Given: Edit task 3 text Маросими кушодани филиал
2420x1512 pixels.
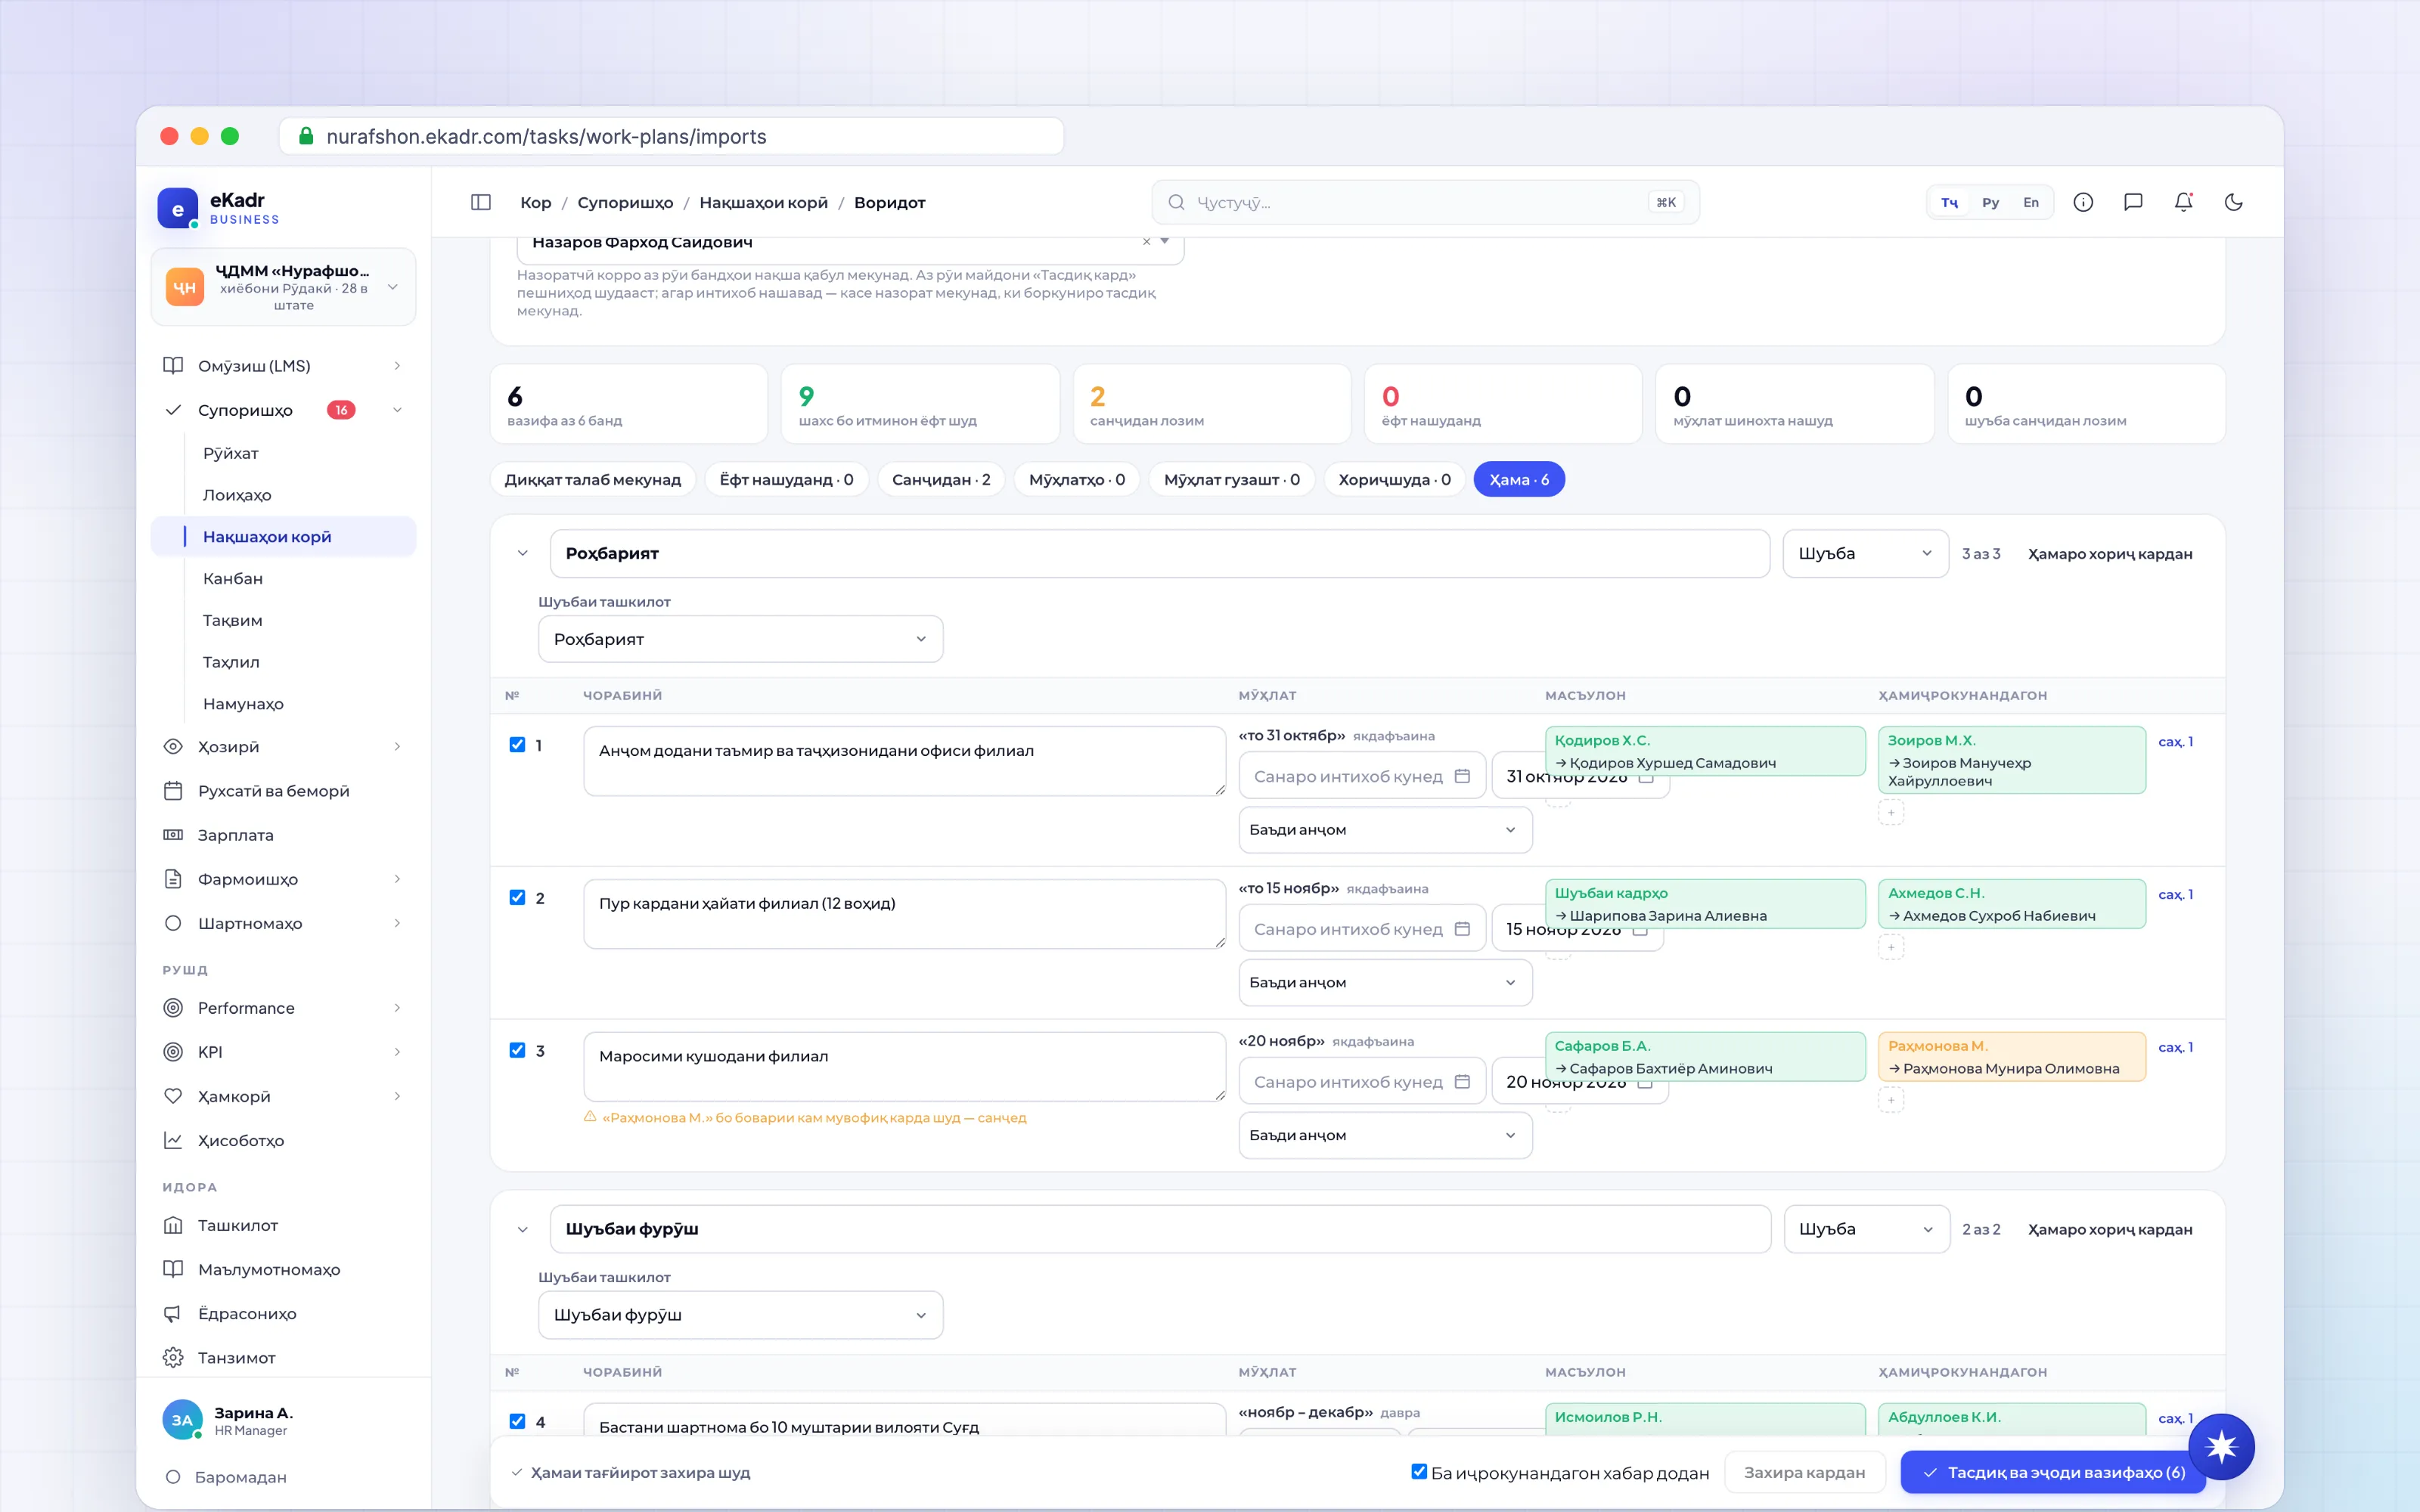Looking at the screenshot, I should pyautogui.click(x=904, y=1066).
